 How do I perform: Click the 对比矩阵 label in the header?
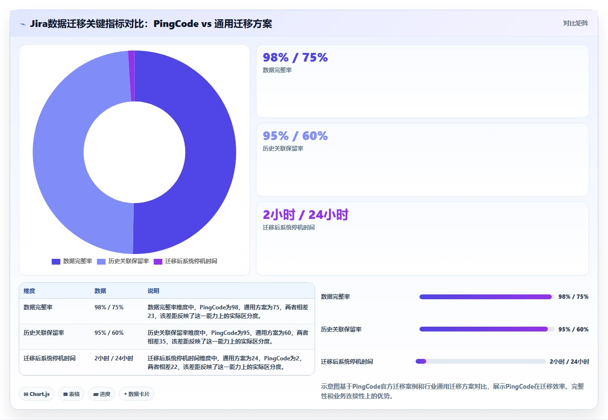pyautogui.click(x=575, y=23)
